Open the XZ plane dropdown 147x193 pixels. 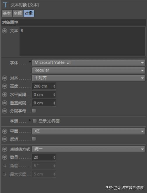pyautogui.click(x=88, y=131)
